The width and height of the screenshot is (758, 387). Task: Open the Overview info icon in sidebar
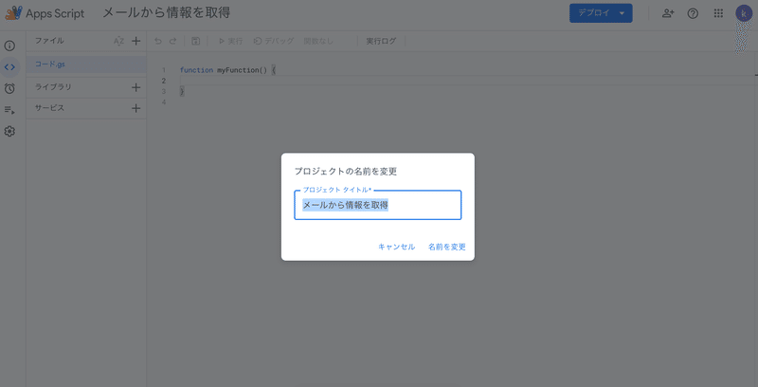click(9, 46)
